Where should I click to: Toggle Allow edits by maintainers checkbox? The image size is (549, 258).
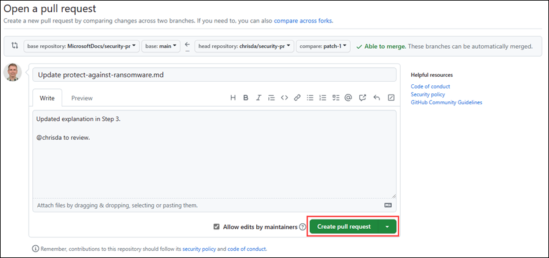tap(217, 227)
